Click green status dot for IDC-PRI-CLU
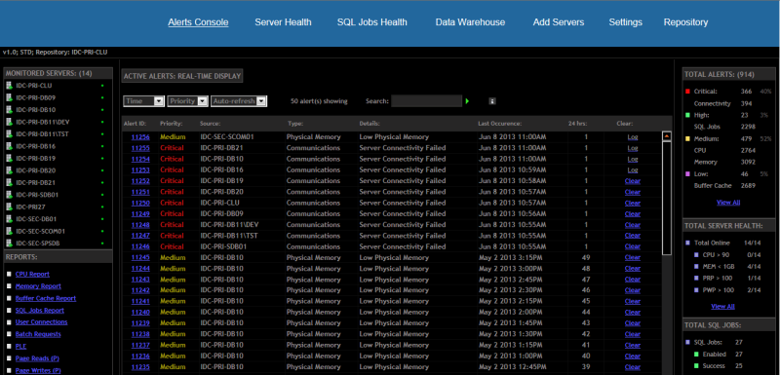Viewport: 780px width, 375px height. coord(102,86)
